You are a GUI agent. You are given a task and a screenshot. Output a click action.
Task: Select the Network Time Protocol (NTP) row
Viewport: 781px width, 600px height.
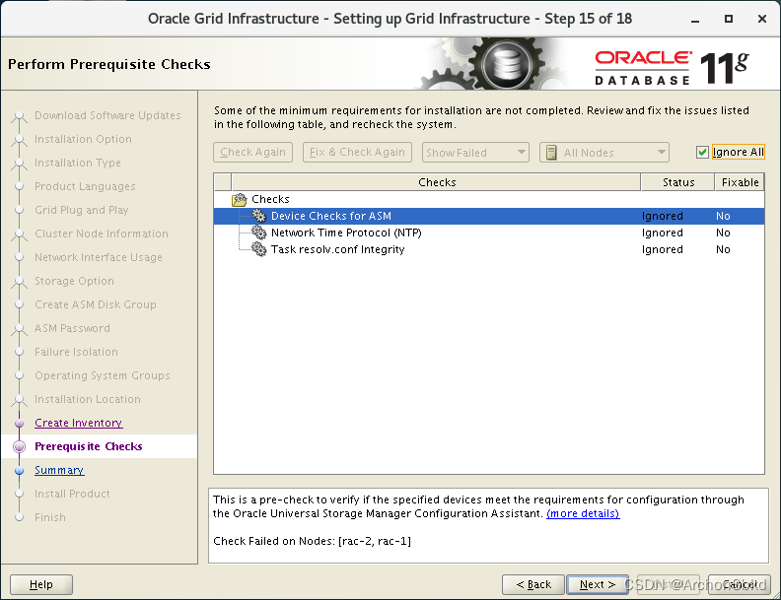click(x=489, y=233)
